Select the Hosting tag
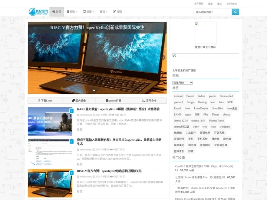 202,102
